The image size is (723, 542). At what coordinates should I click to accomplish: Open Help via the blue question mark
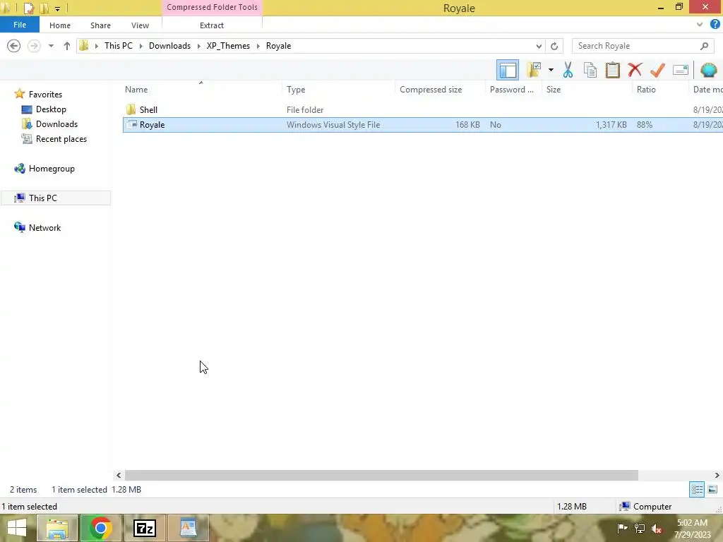(715, 25)
